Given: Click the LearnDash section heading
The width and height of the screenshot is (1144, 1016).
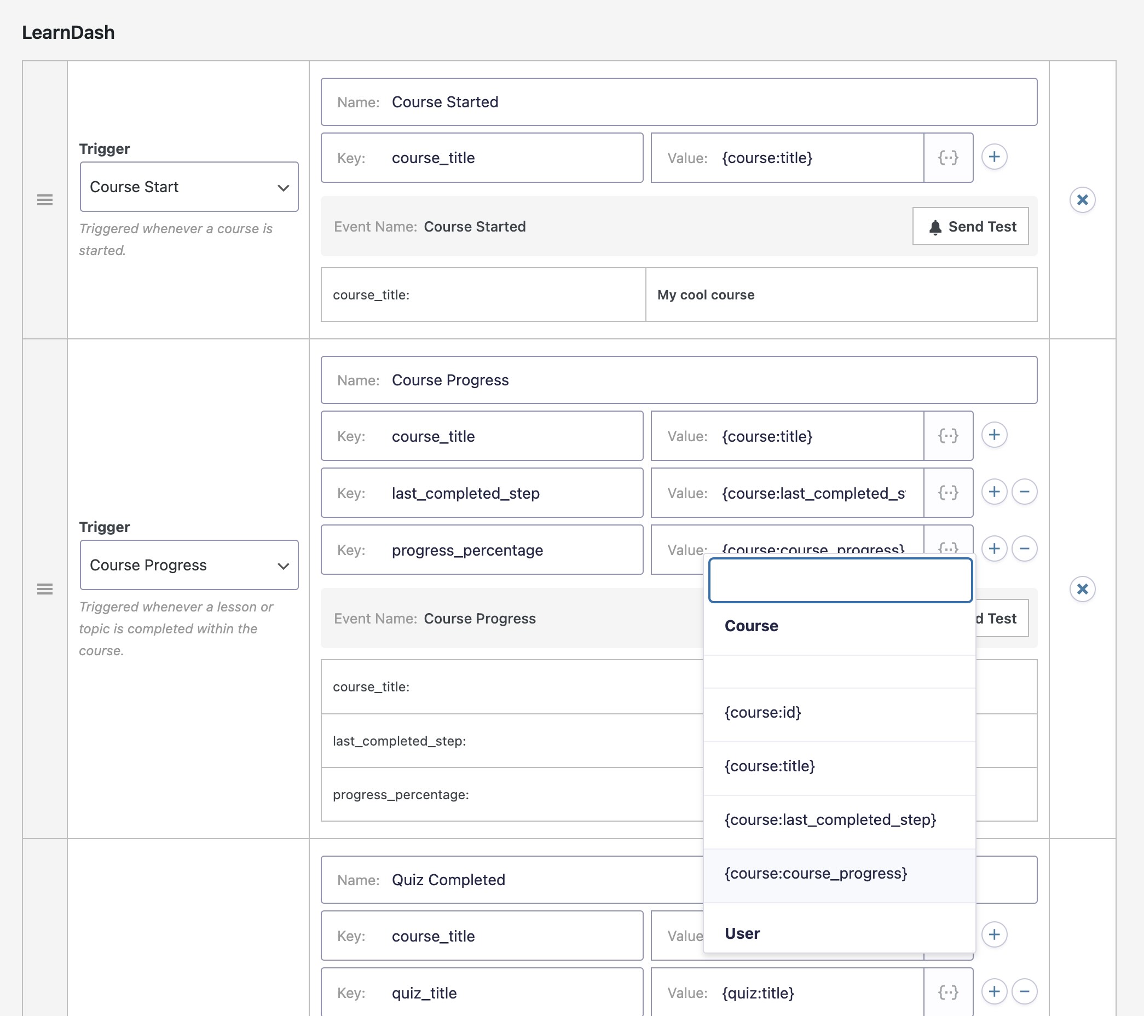Looking at the screenshot, I should tap(68, 32).
